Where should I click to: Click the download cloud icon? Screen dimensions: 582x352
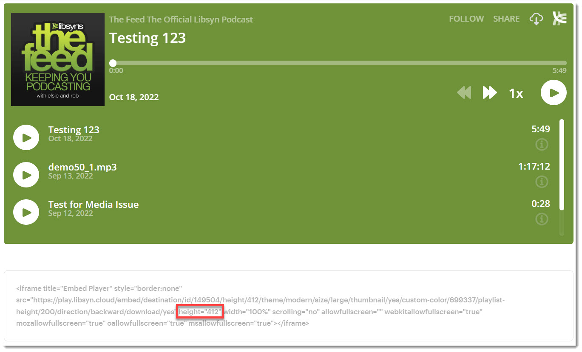pyautogui.click(x=536, y=19)
